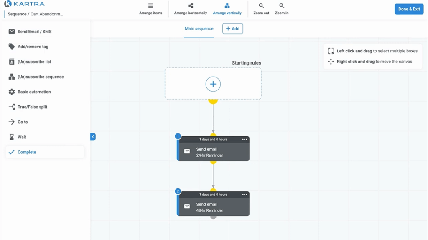
Task: Click step number 1 badge
Action: click(x=178, y=136)
